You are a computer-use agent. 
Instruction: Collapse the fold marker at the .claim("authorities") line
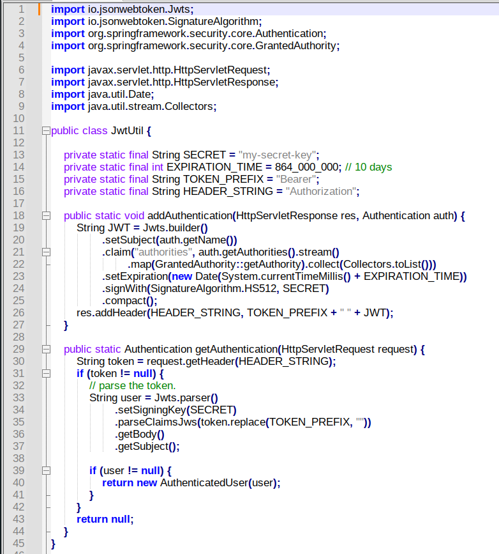coord(45,252)
